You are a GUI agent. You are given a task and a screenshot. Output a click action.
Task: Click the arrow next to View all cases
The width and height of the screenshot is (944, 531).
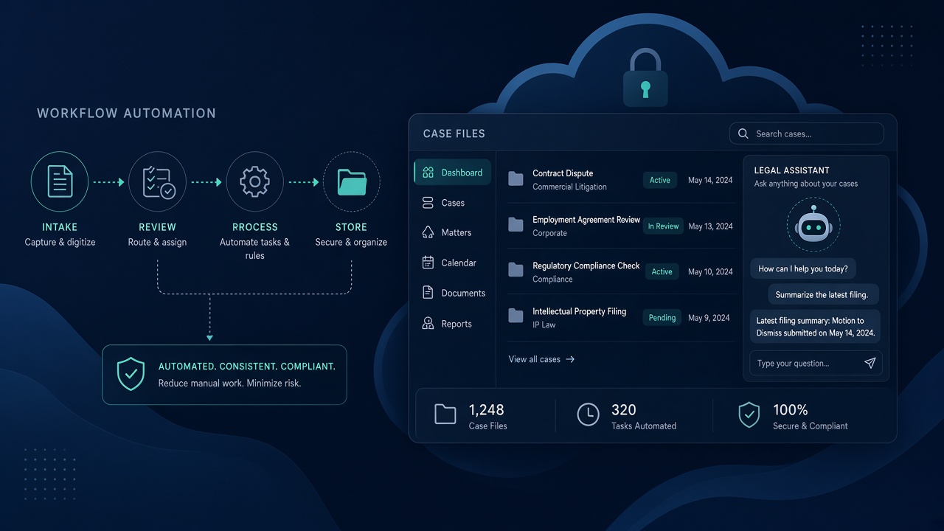pyautogui.click(x=570, y=359)
